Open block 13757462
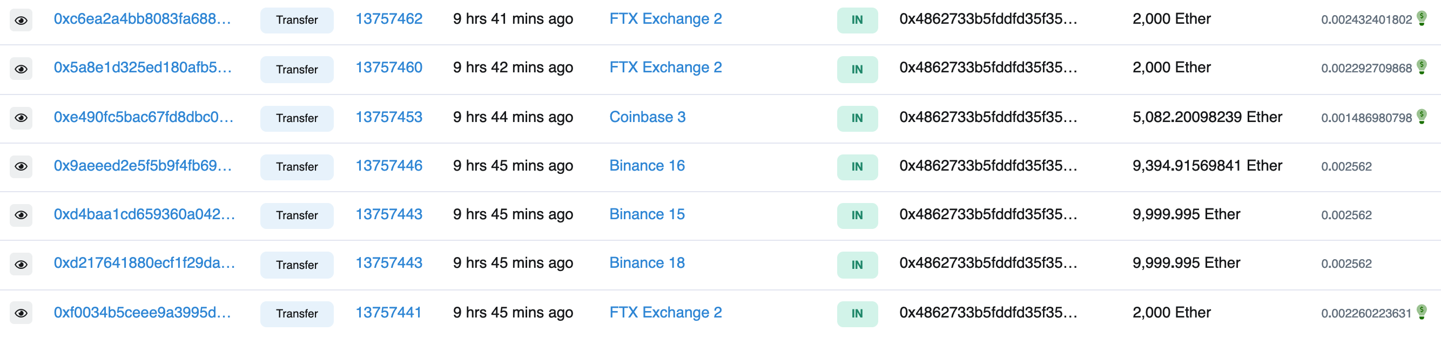The width and height of the screenshot is (1441, 338). 389,19
